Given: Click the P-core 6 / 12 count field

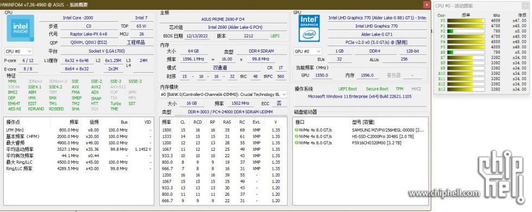Looking at the screenshot, I should [28, 60].
